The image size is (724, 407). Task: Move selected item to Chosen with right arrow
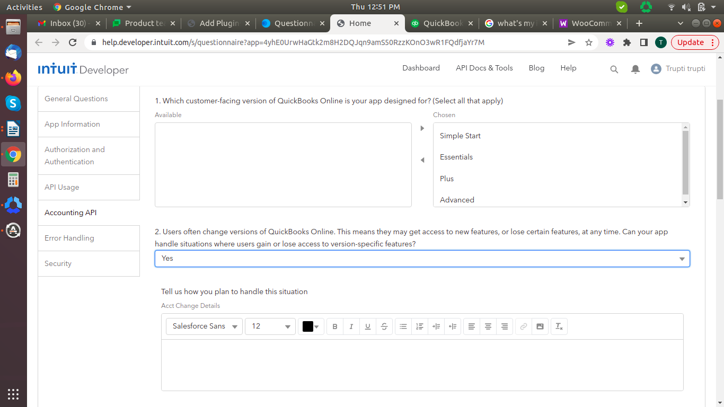point(422,128)
